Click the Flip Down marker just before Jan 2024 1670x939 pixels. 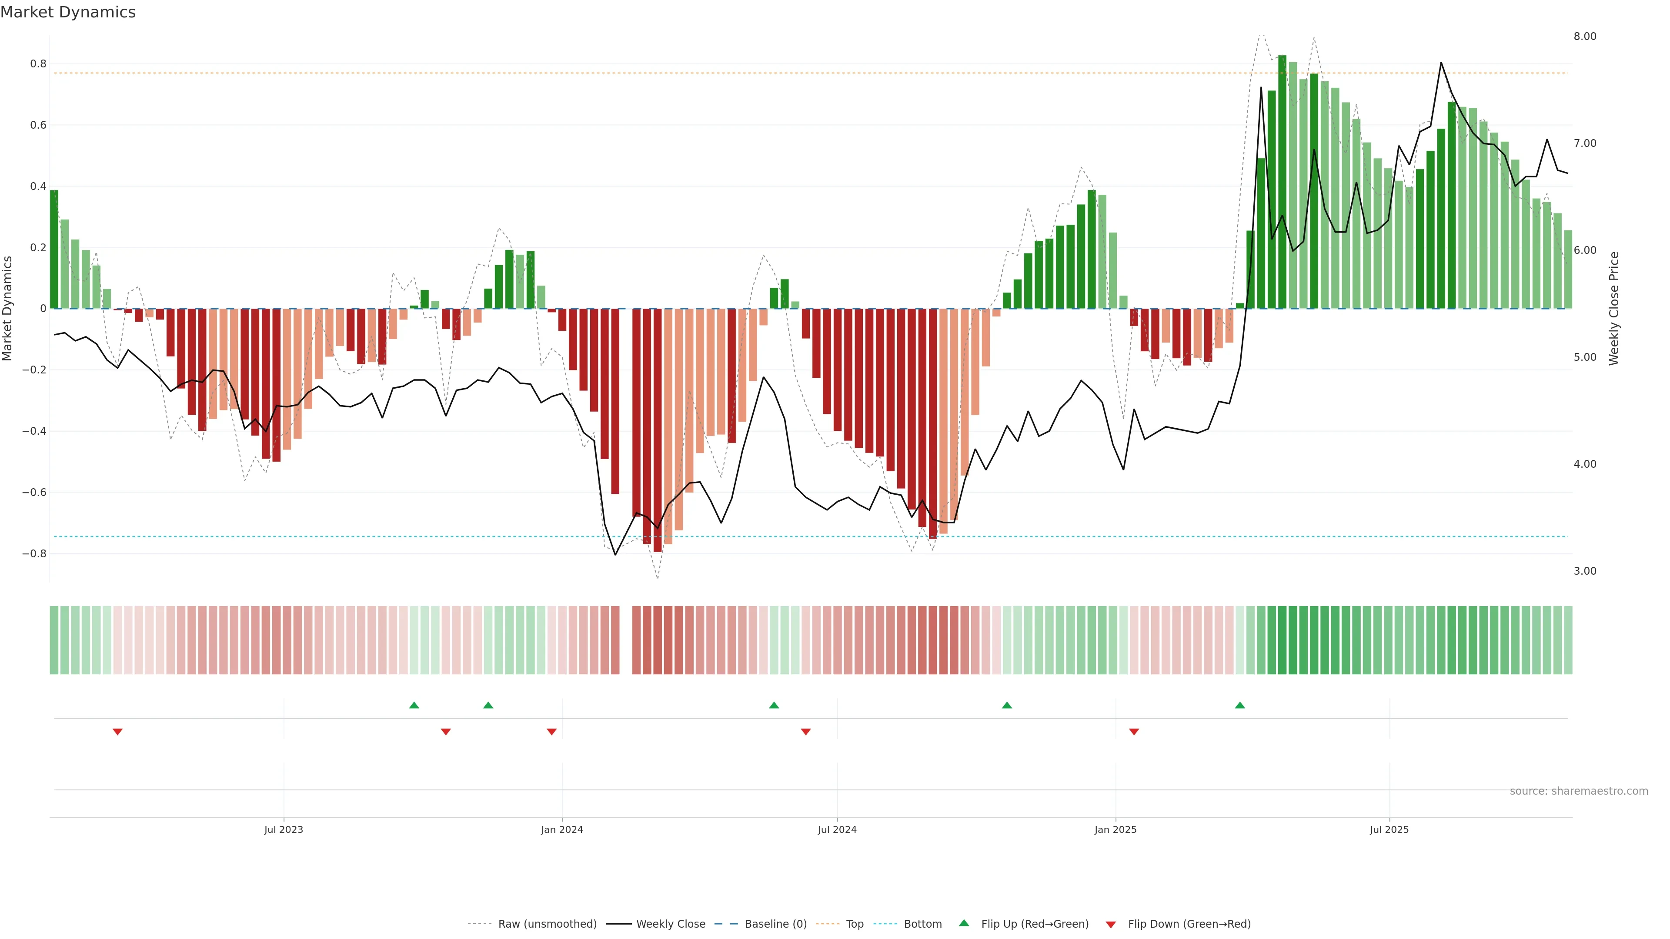552,732
